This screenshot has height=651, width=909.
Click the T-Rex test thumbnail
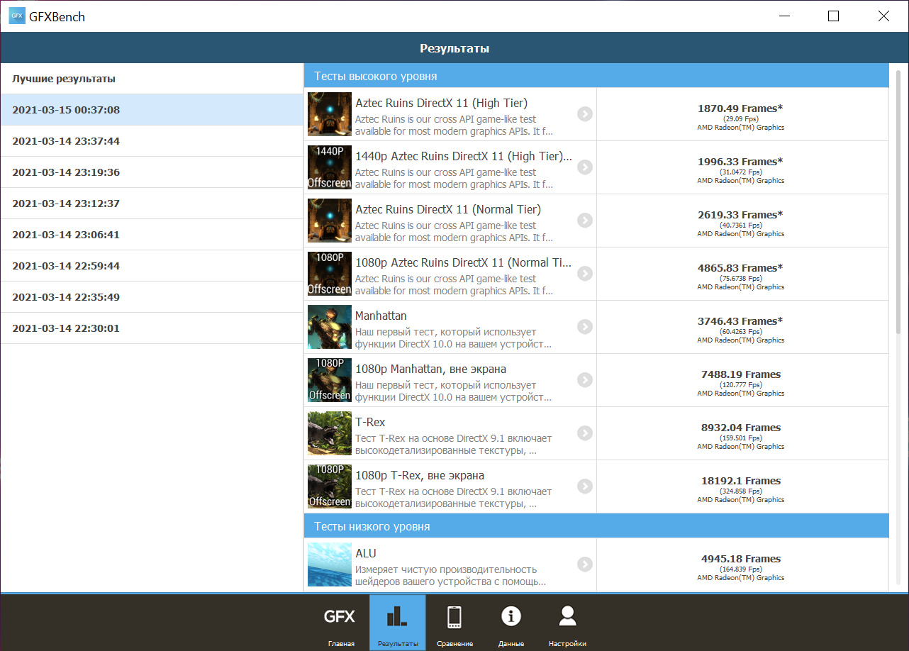tap(330, 433)
